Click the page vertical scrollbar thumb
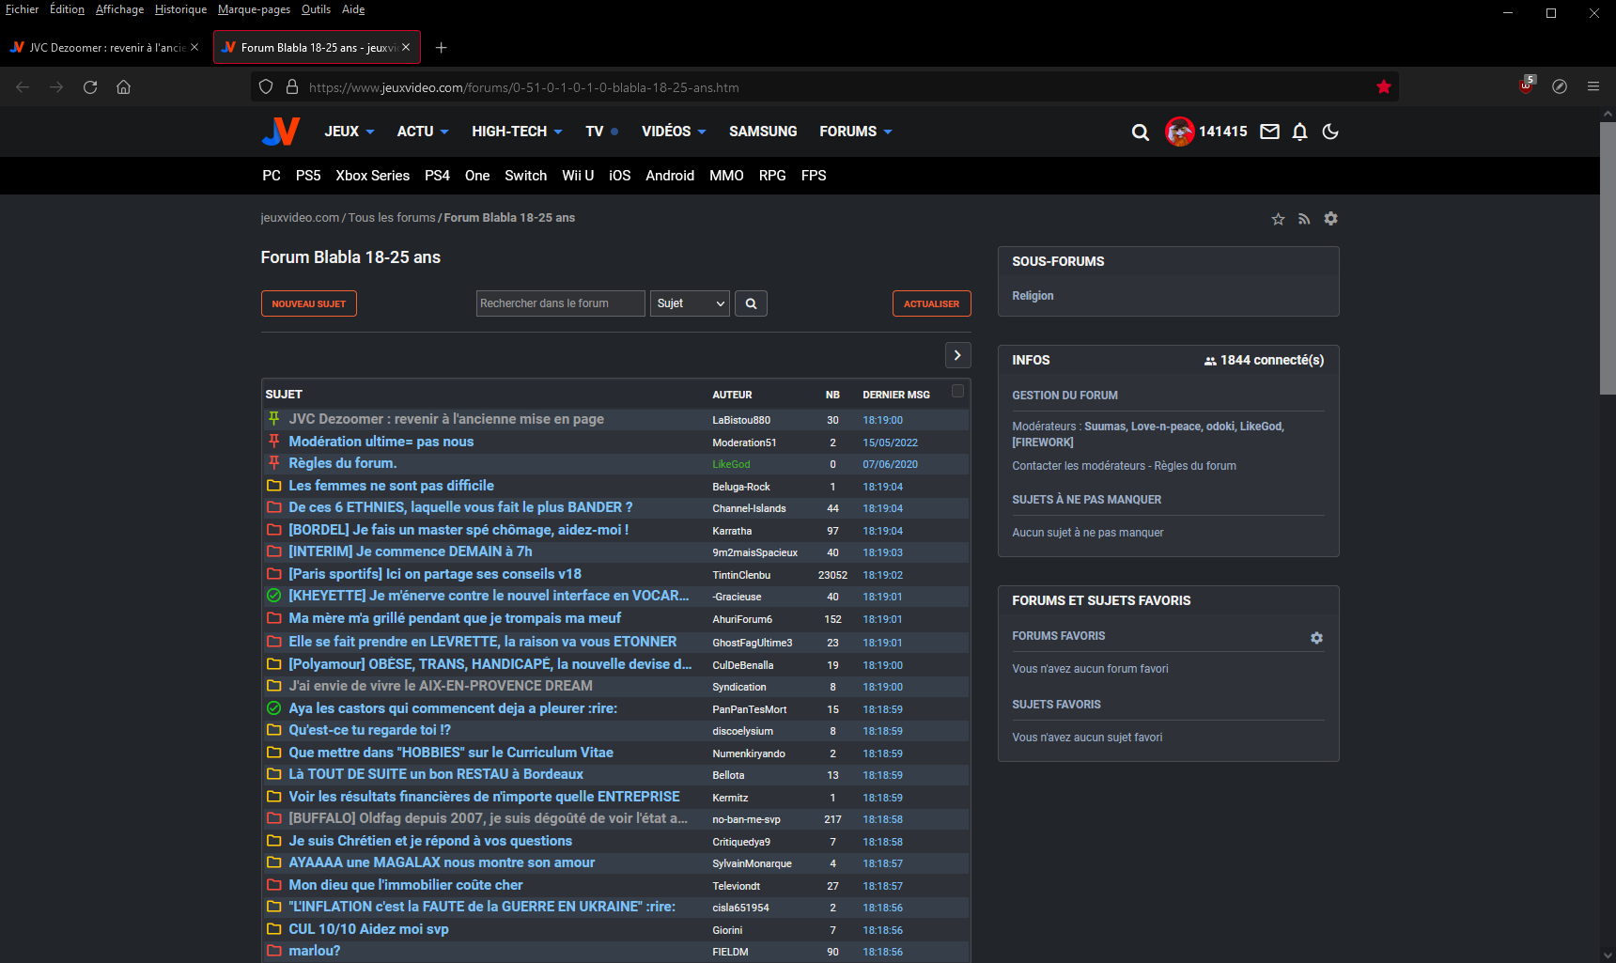The width and height of the screenshot is (1616, 963). (1608, 257)
